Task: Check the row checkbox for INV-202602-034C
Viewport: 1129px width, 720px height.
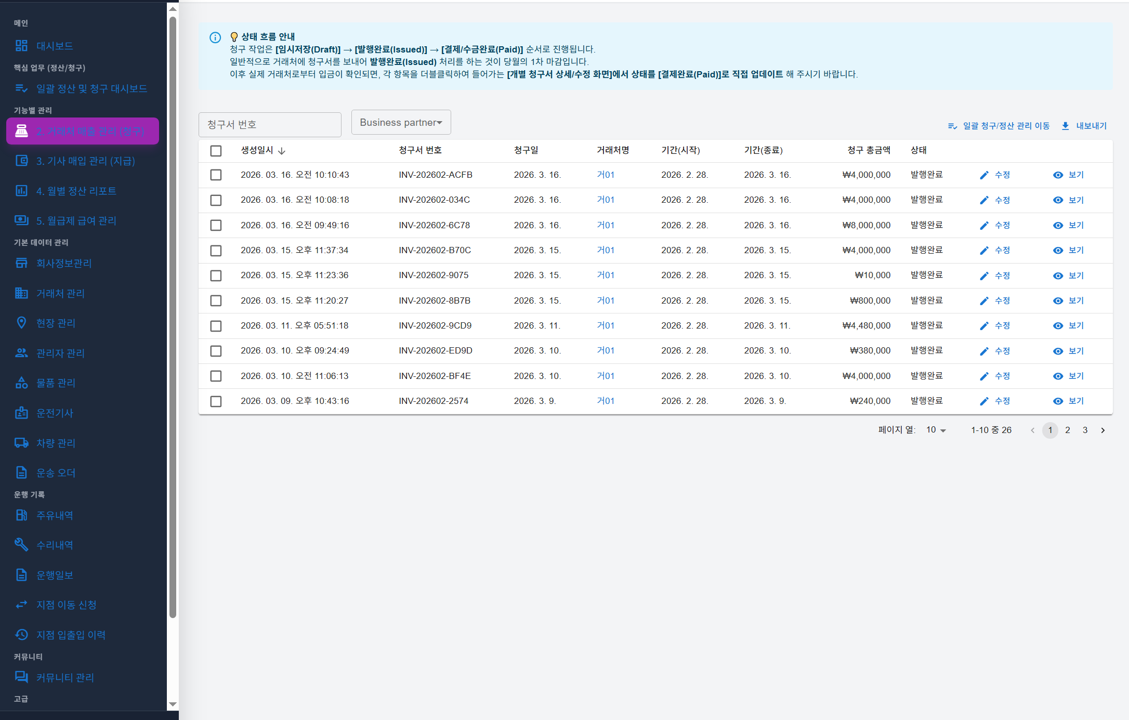Action: tap(216, 200)
